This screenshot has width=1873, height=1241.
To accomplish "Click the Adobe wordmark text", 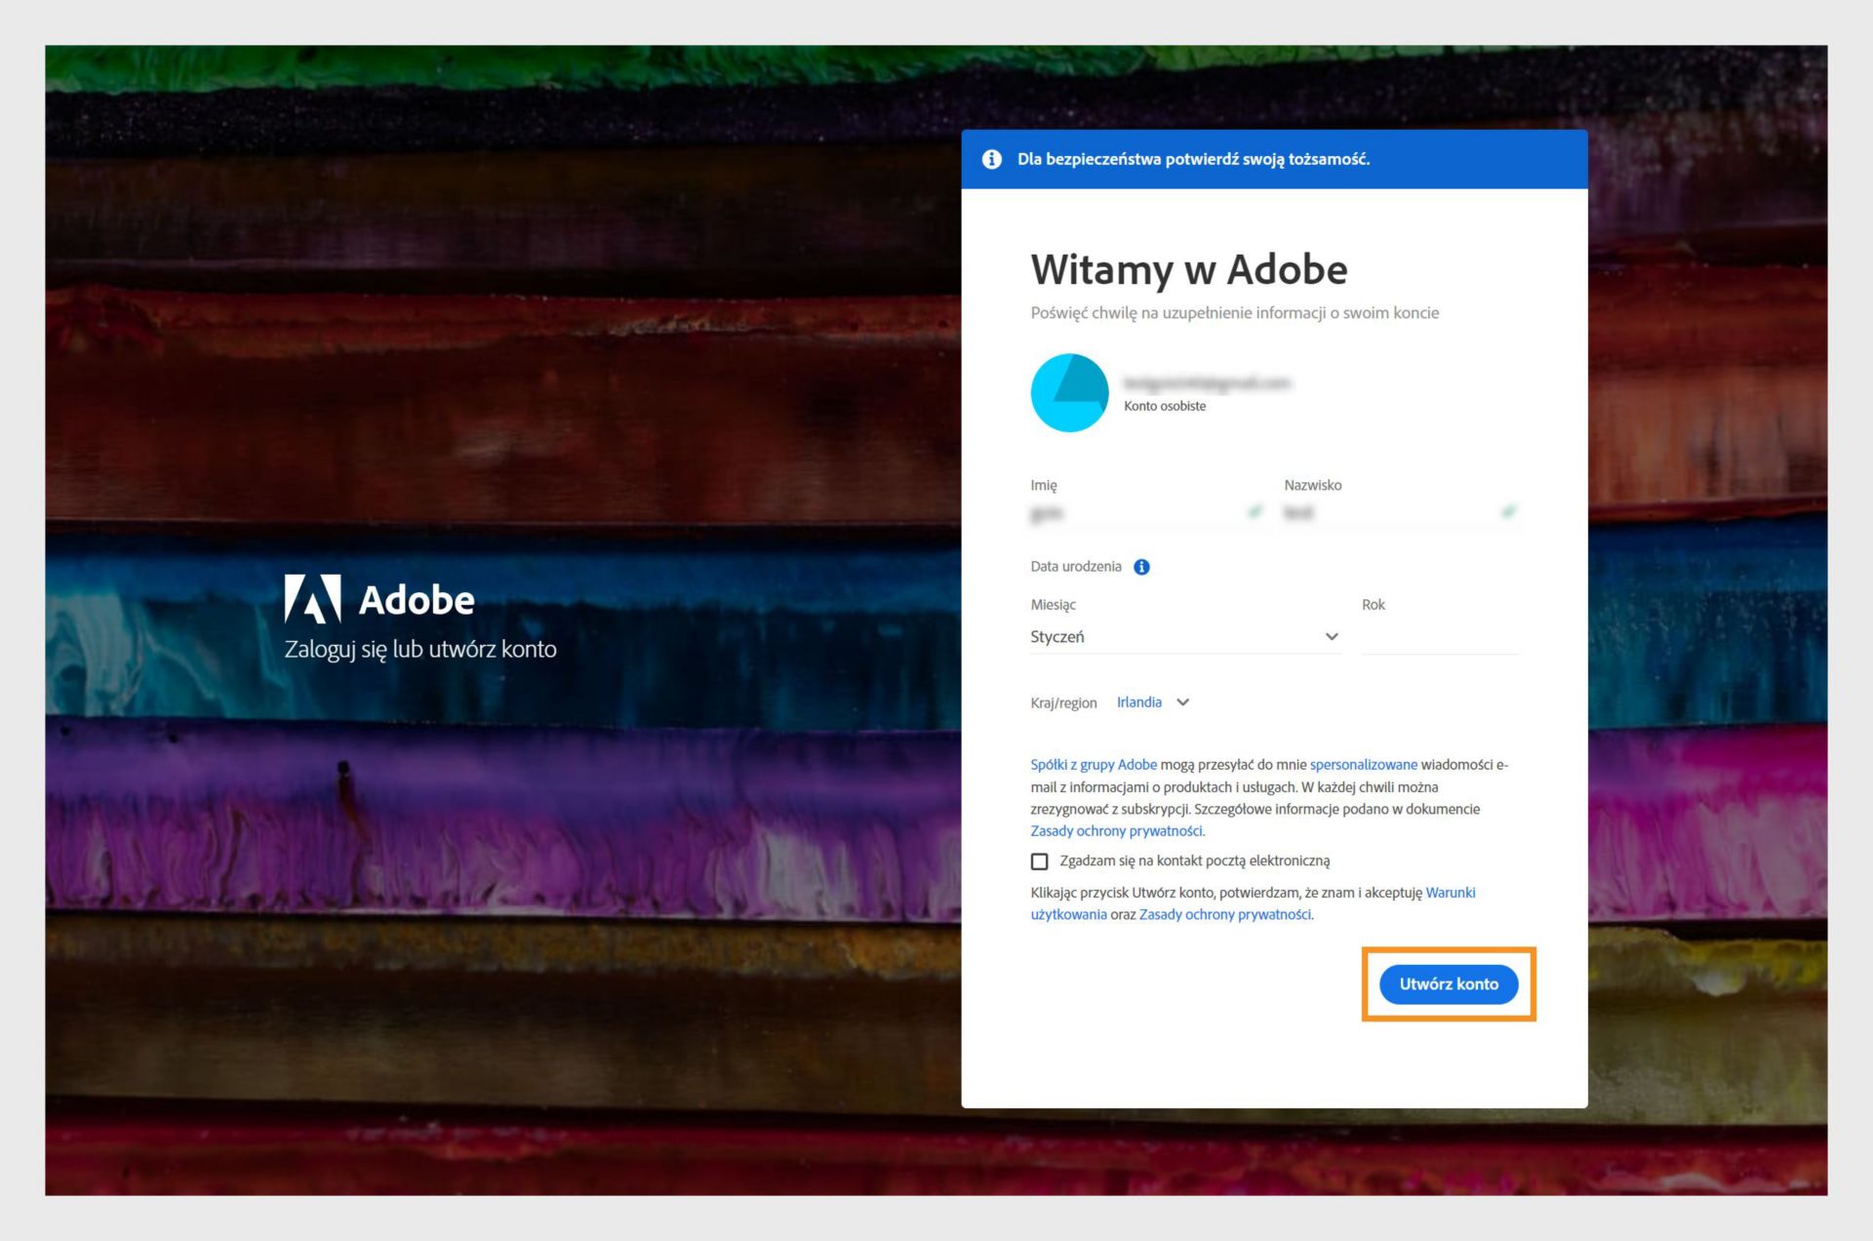I will (417, 600).
